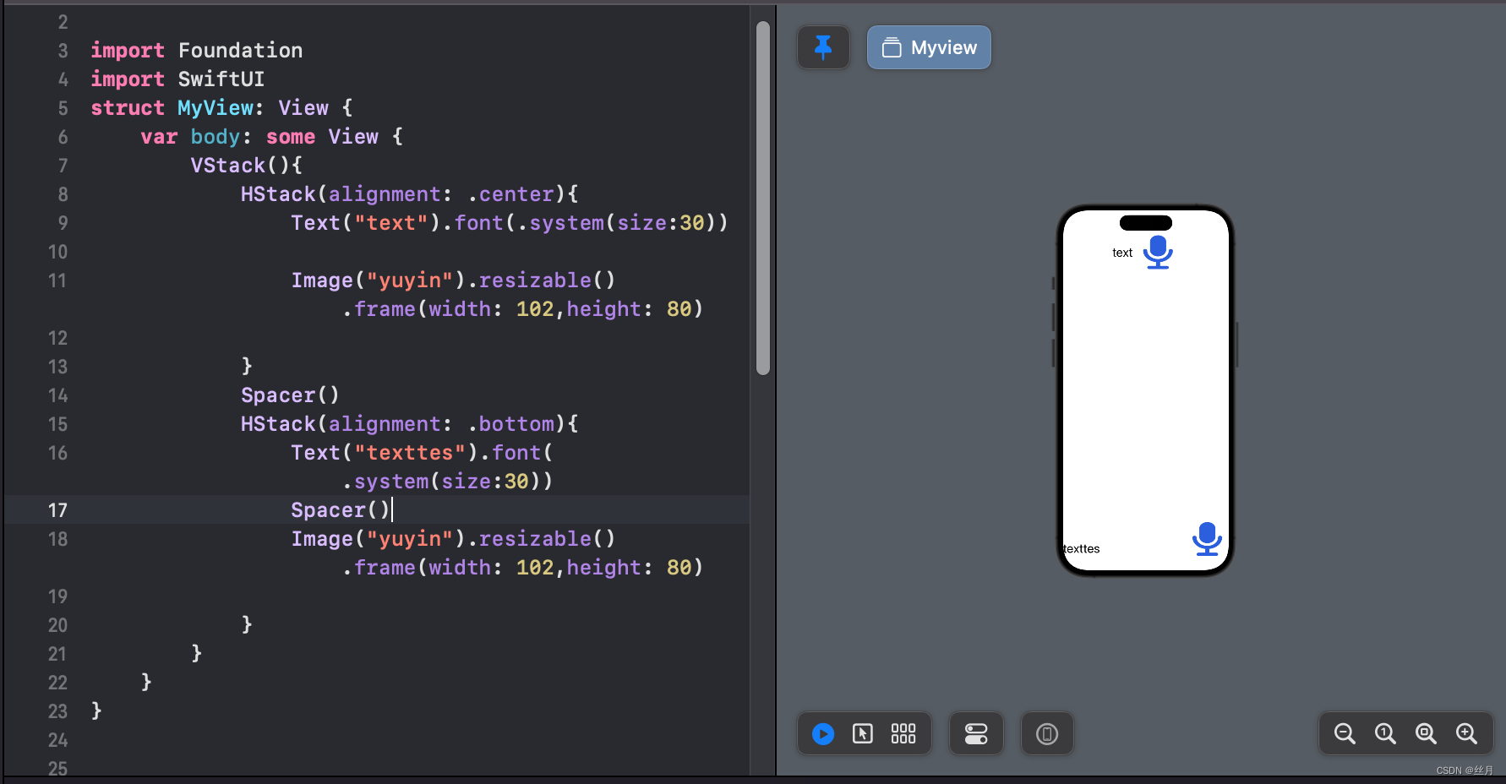Click the "texttes" label in the phone preview
Screen dimensions: 1506x784
click(1082, 549)
